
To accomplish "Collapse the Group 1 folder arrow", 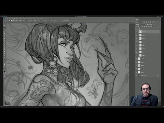I will coord(138,29).
